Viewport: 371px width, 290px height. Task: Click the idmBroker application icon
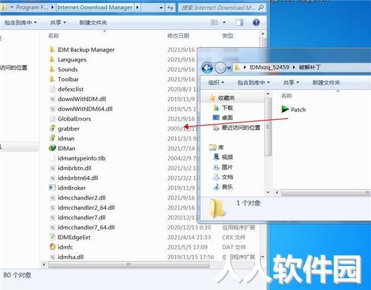53,188
